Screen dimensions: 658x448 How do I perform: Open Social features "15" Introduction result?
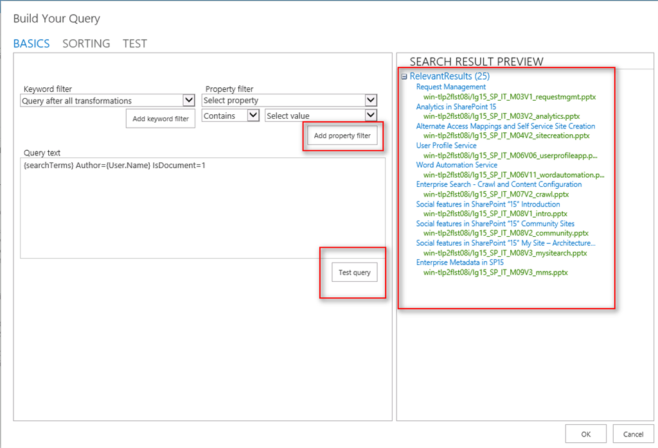click(488, 204)
